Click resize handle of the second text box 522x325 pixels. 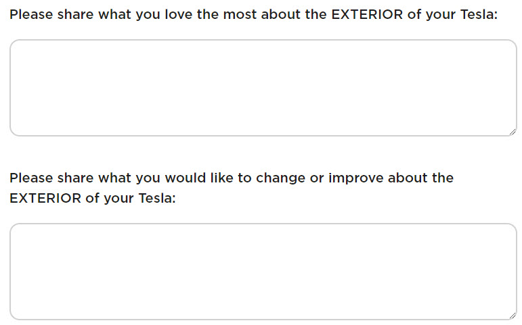click(x=513, y=316)
